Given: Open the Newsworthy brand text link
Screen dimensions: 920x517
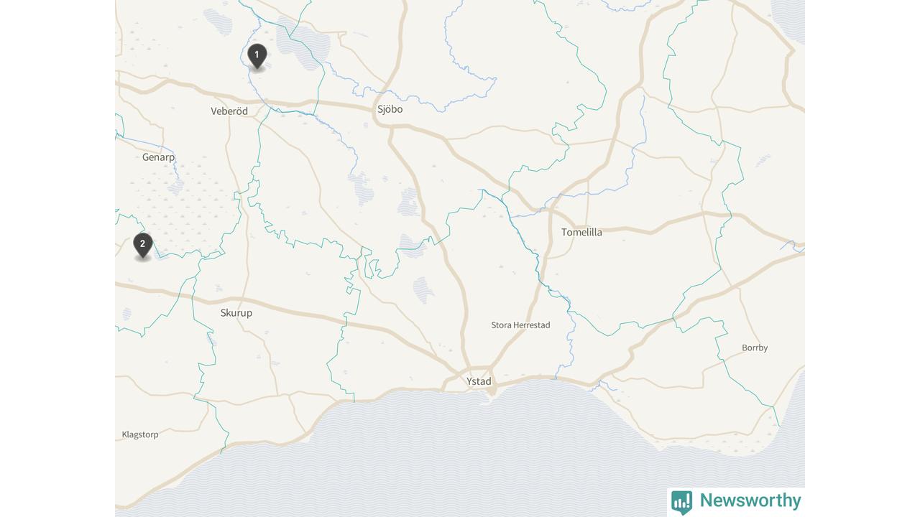Looking at the screenshot, I should tap(750, 500).
